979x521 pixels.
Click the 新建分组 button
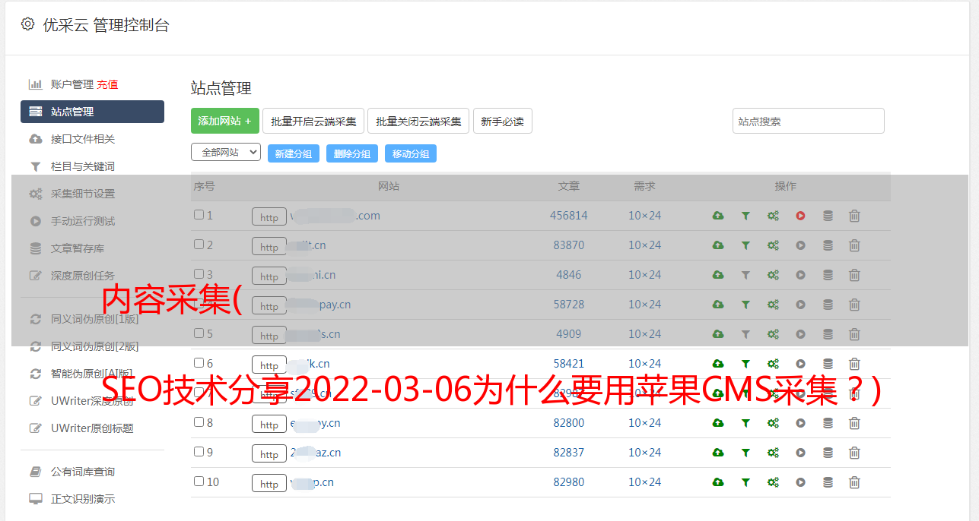pyautogui.click(x=294, y=153)
